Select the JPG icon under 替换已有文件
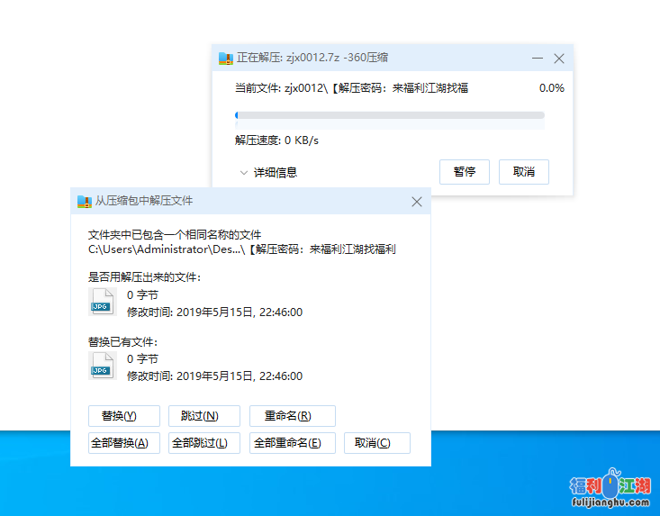The width and height of the screenshot is (660, 516). pyautogui.click(x=103, y=366)
